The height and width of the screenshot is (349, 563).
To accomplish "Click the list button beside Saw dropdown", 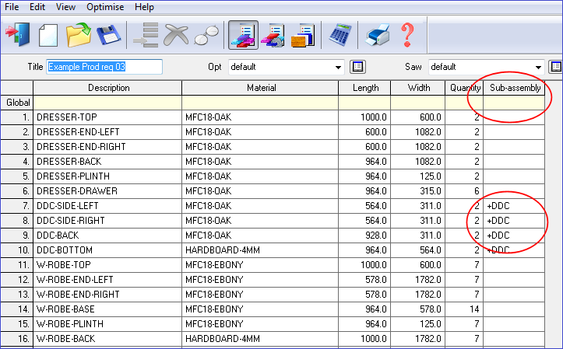I will point(556,67).
